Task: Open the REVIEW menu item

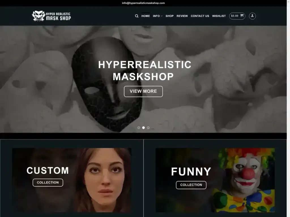Action: point(182,16)
